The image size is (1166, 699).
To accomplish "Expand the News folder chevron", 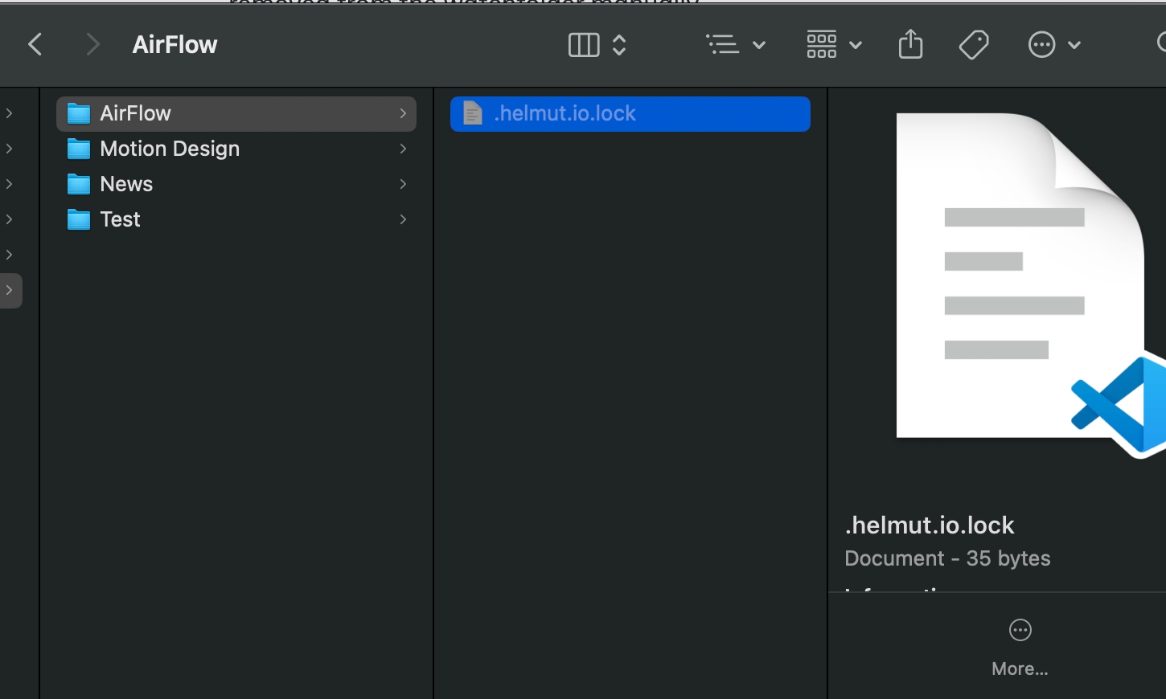I will (403, 184).
